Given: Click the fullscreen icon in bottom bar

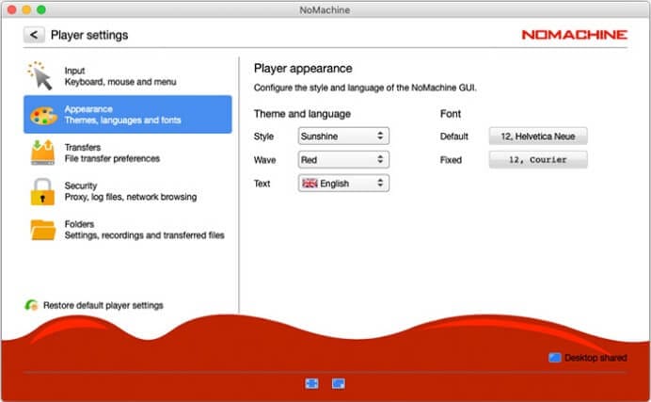Looking at the screenshot, I should click(x=311, y=384).
